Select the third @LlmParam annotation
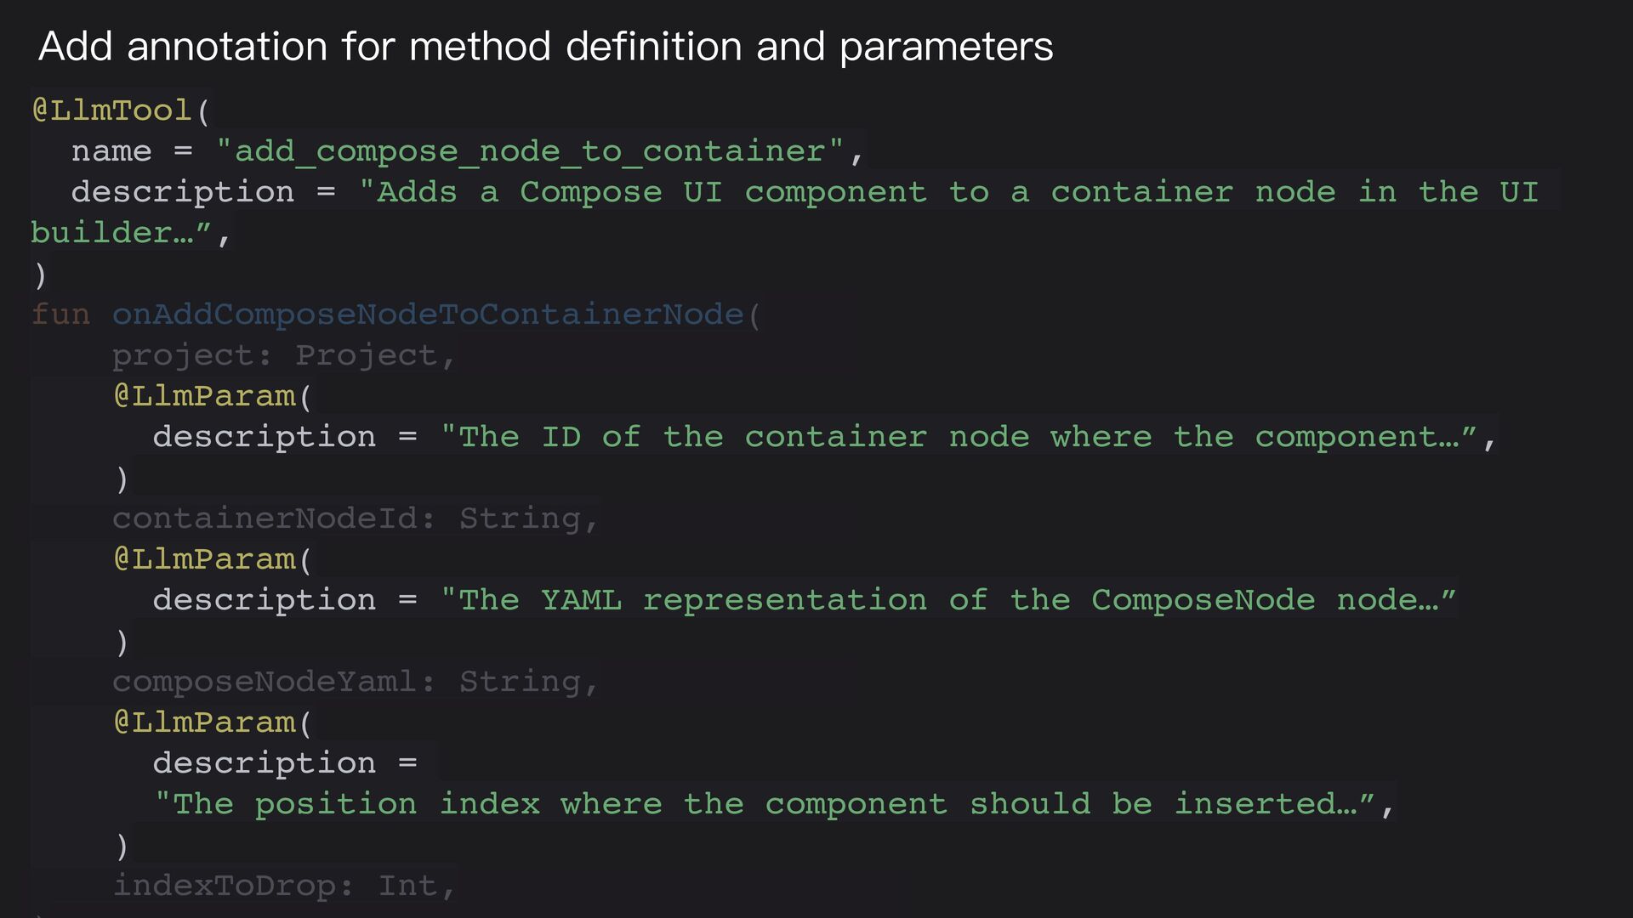The height and width of the screenshot is (918, 1633). point(204,722)
